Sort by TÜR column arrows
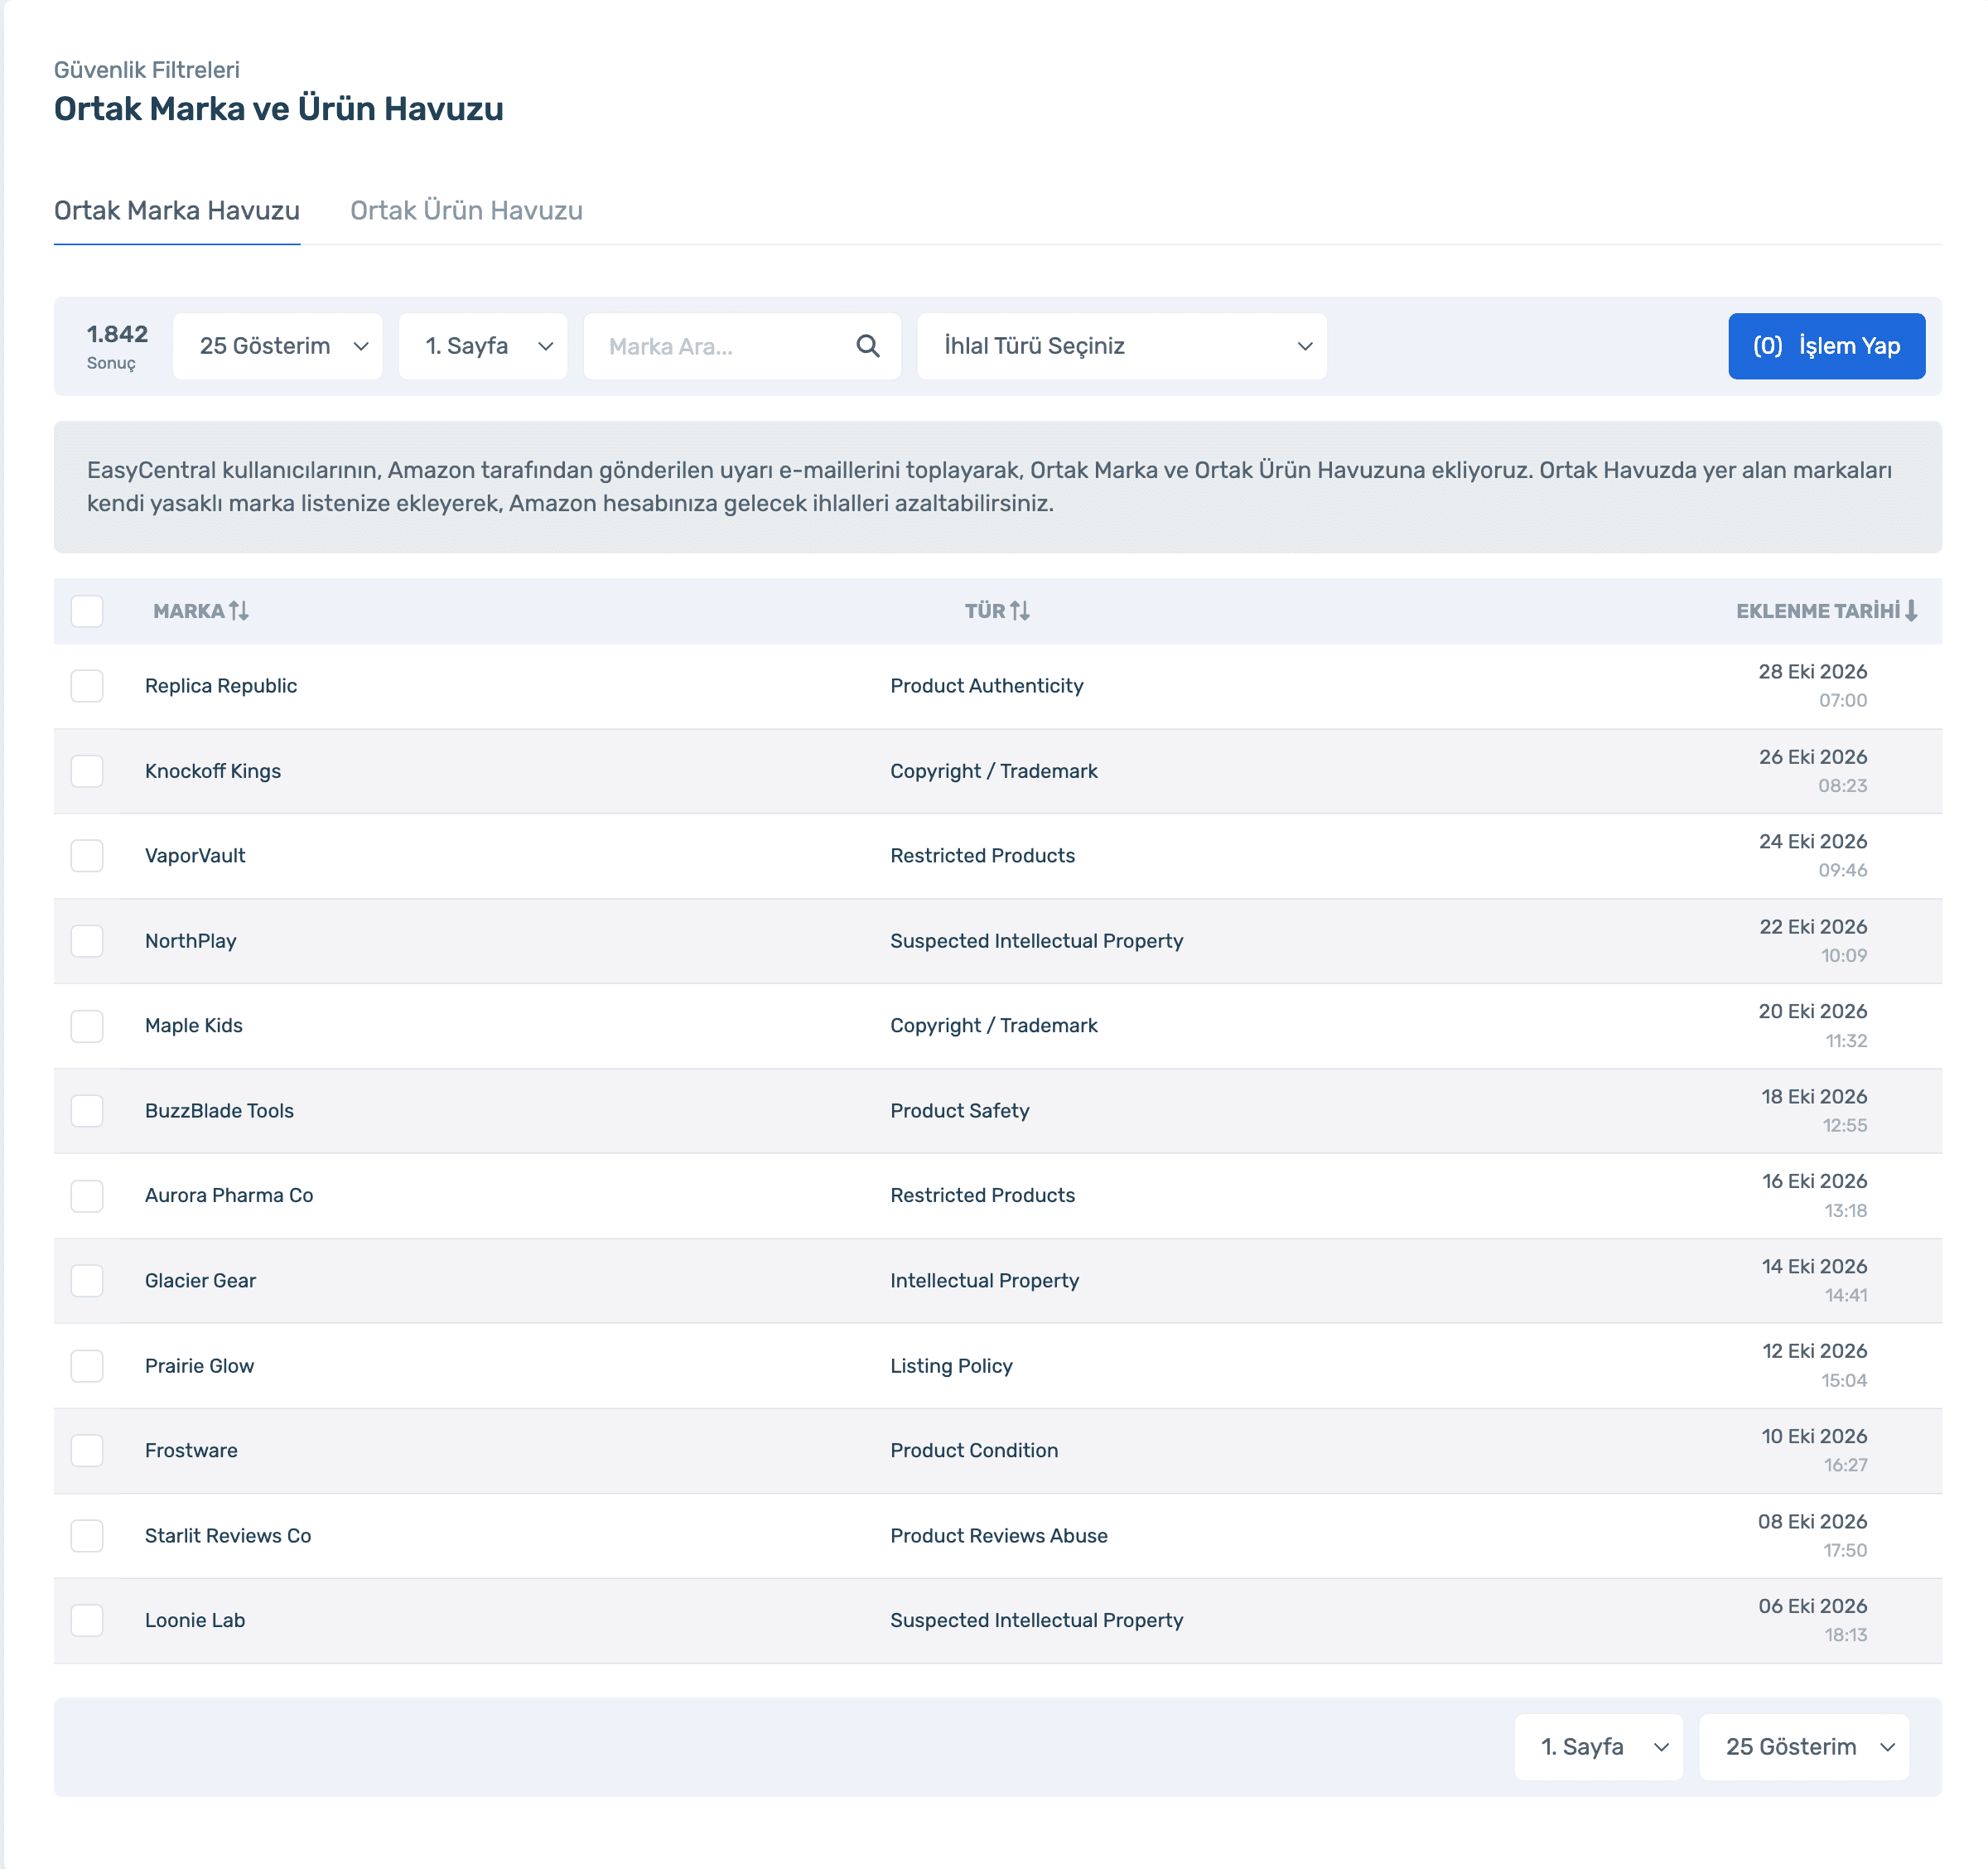This screenshot has height=1869, width=1988. click(x=1020, y=610)
